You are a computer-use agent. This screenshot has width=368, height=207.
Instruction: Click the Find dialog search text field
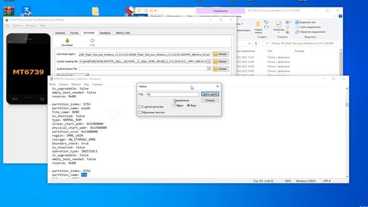(172, 94)
